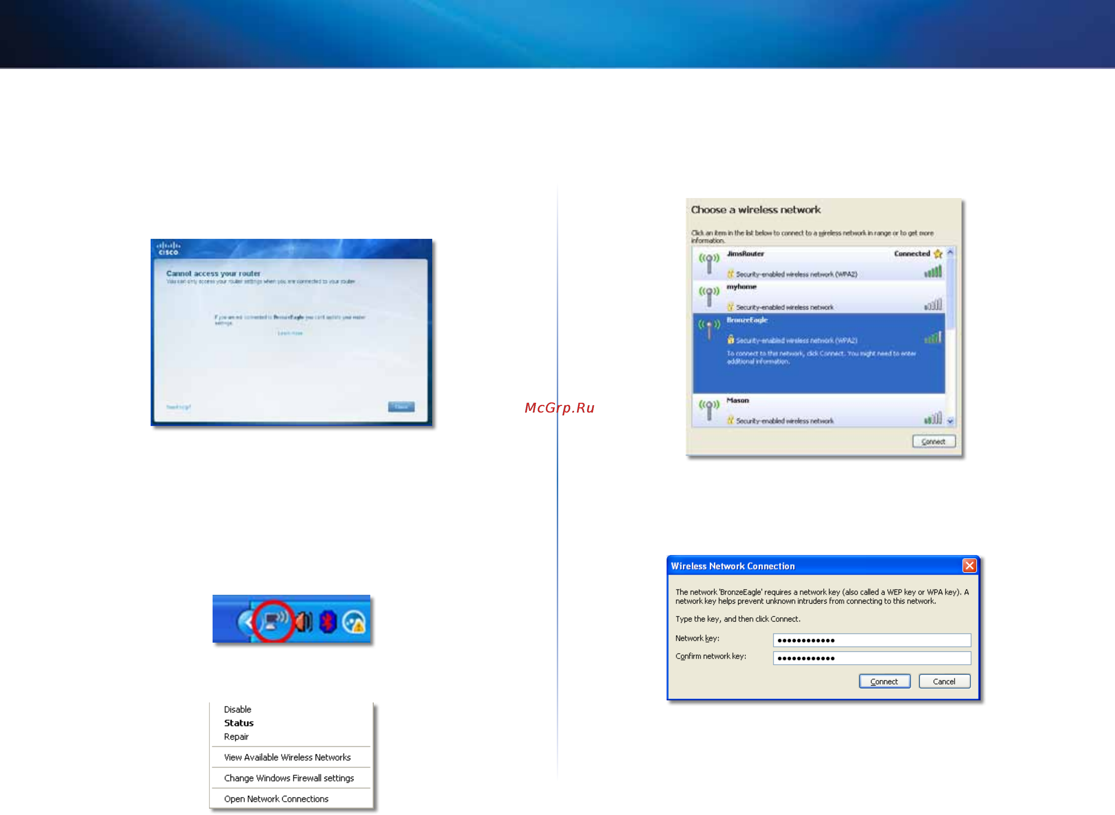
Task: Click the myhome antenna icon
Action: [709, 297]
